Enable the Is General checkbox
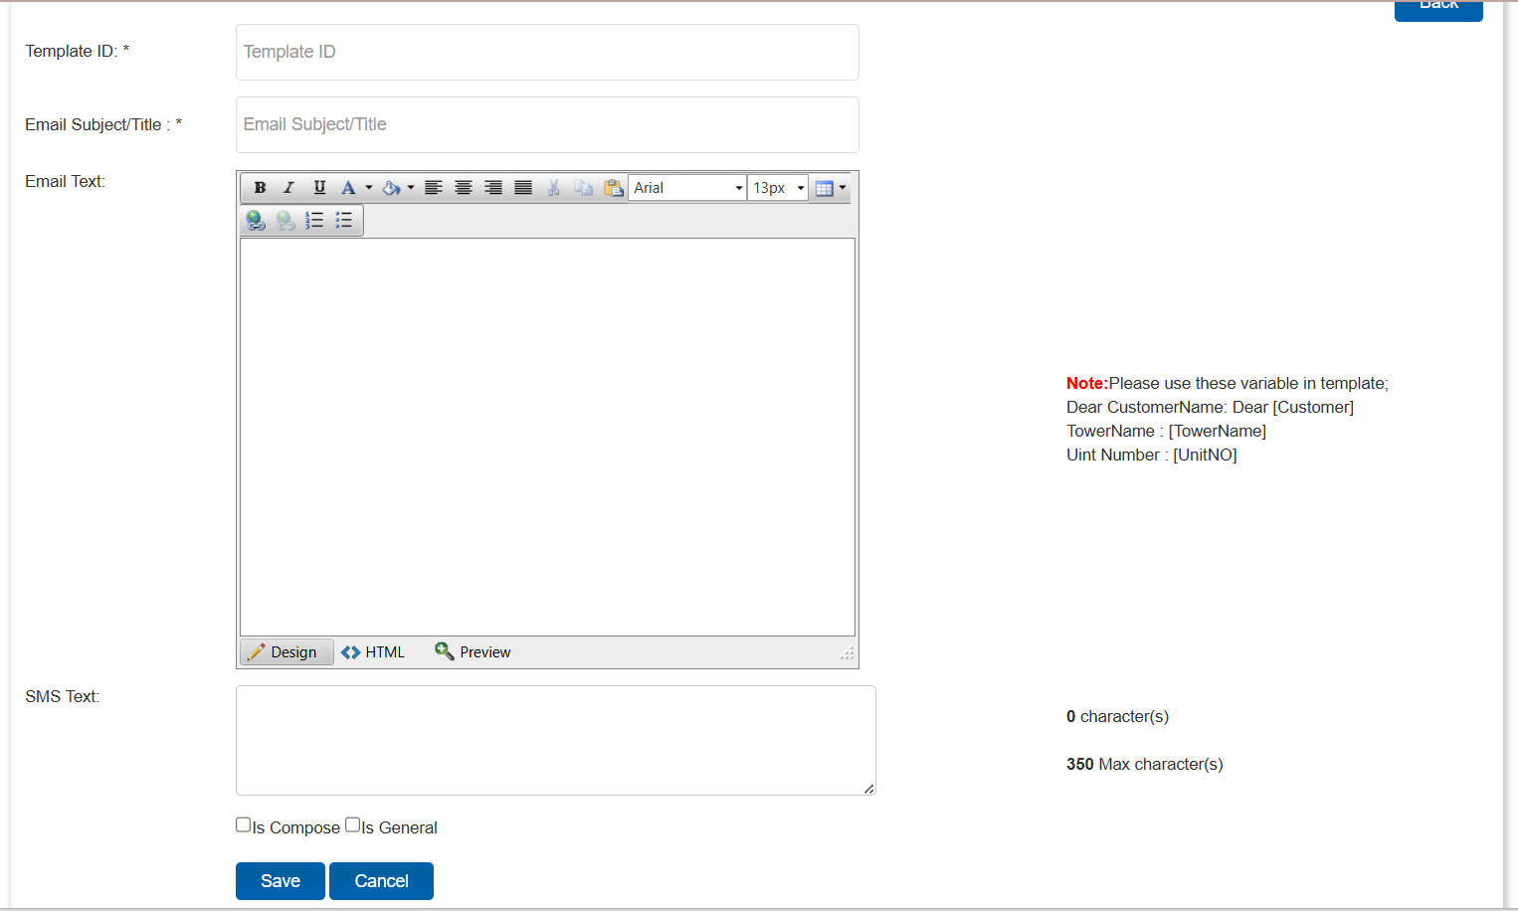This screenshot has width=1518, height=911. (x=353, y=824)
